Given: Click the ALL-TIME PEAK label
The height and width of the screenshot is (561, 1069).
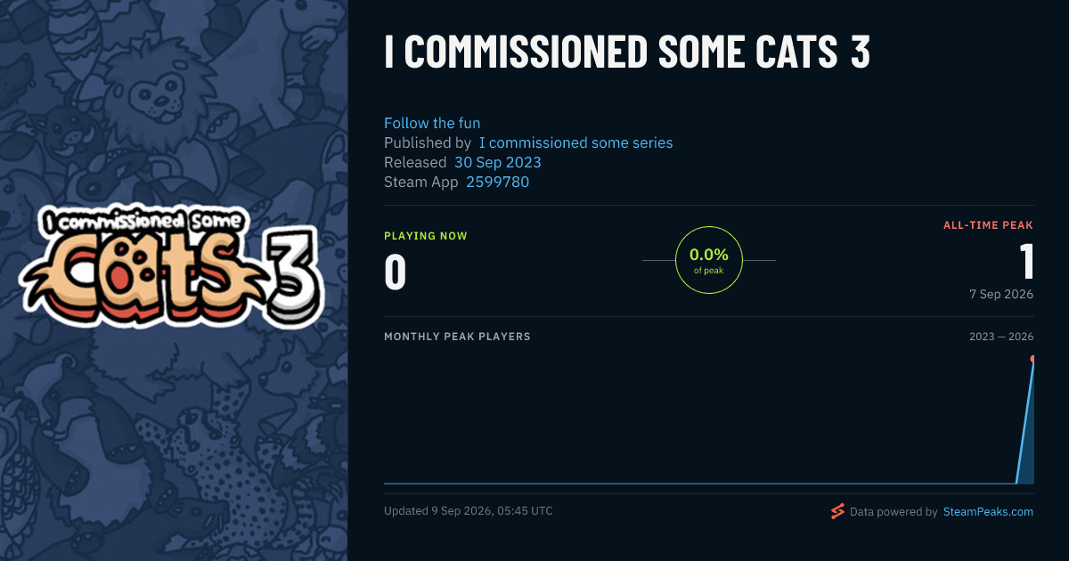Looking at the screenshot, I should click(x=988, y=225).
